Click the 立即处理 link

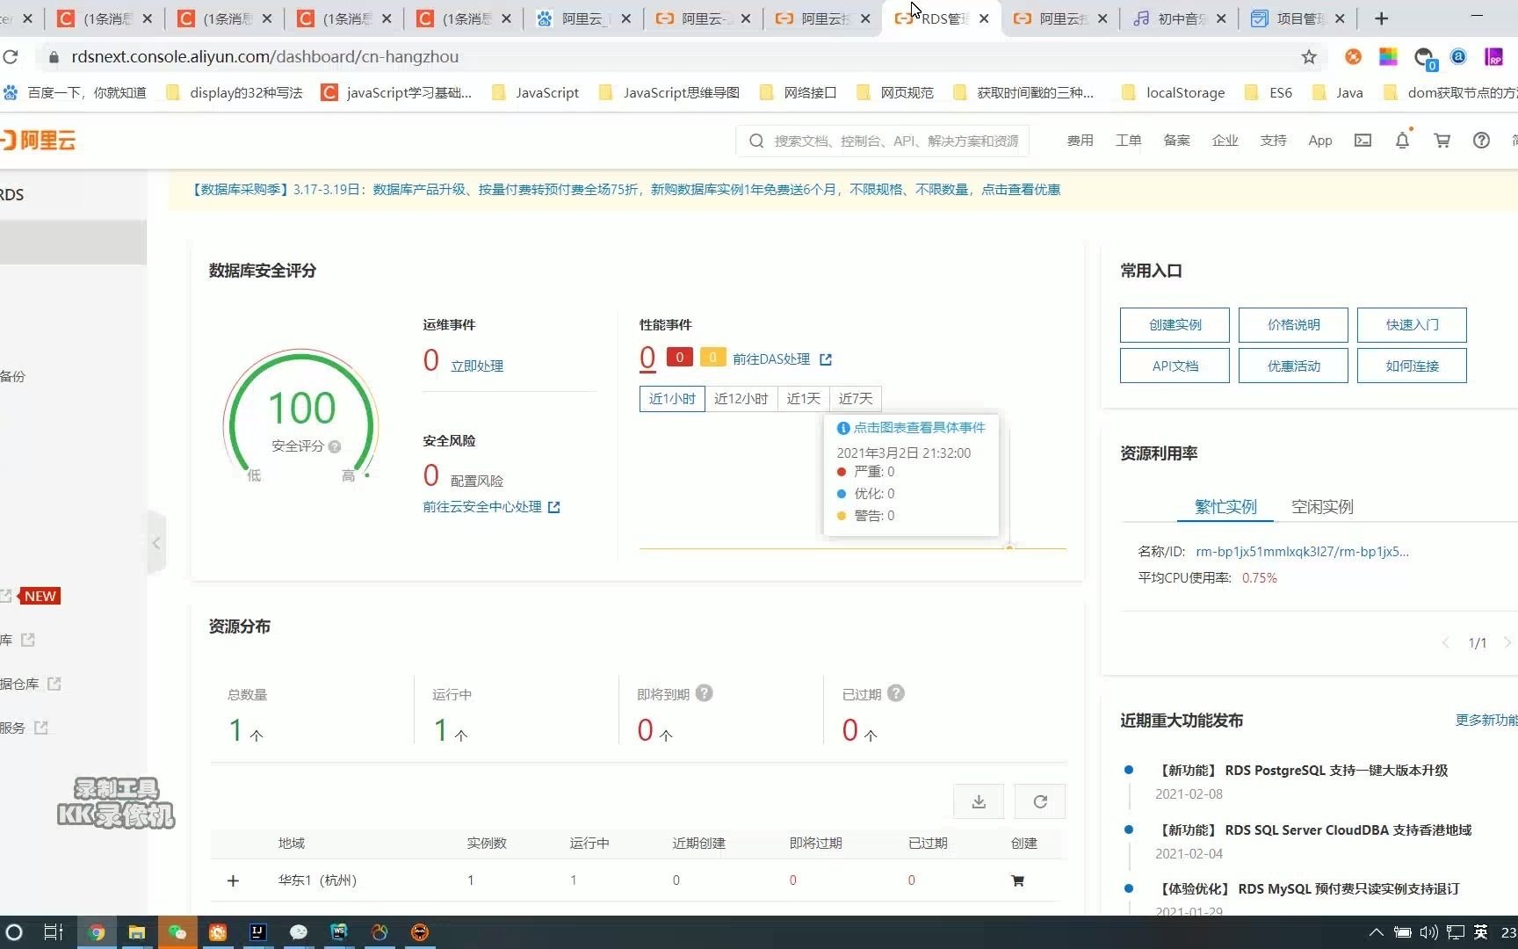tap(477, 366)
